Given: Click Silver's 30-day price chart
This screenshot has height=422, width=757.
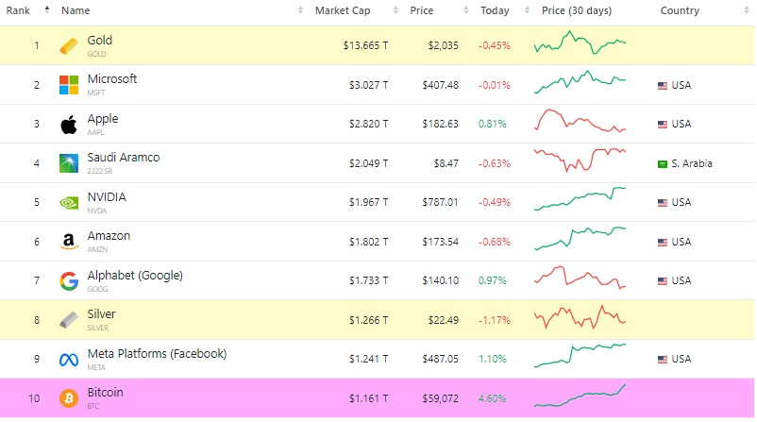Looking at the screenshot, I should point(580,317).
